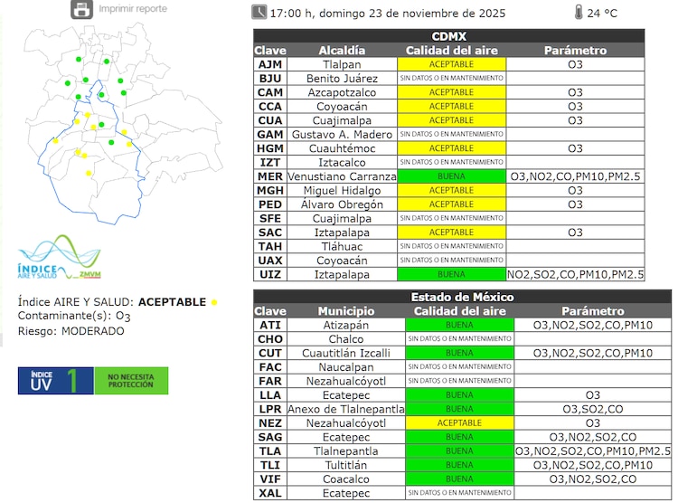678x503 pixels.
Task: Click the CDMX table title bar
Action: [448, 36]
